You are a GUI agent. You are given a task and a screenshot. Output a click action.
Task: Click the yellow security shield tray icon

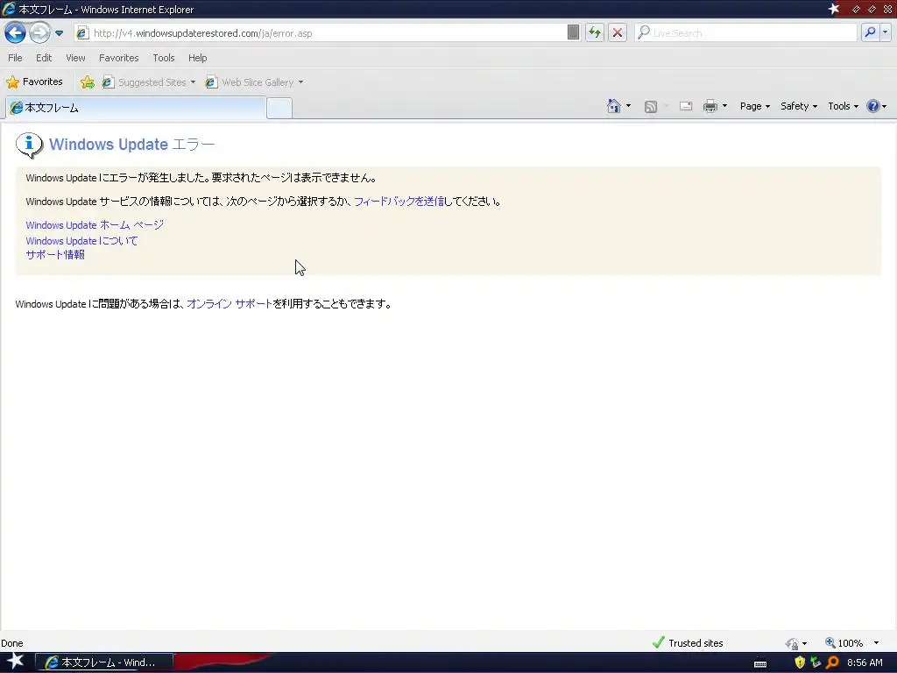pos(800,662)
